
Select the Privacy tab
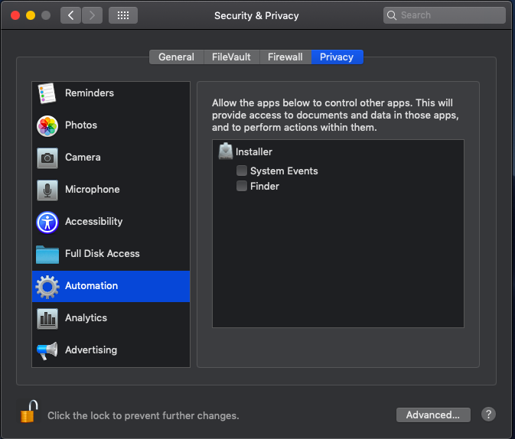click(x=337, y=57)
